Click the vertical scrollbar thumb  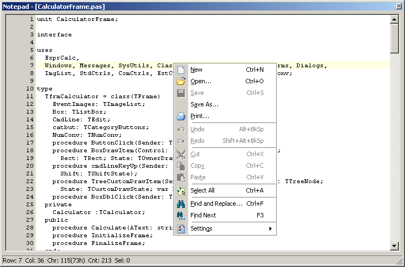(394, 39)
